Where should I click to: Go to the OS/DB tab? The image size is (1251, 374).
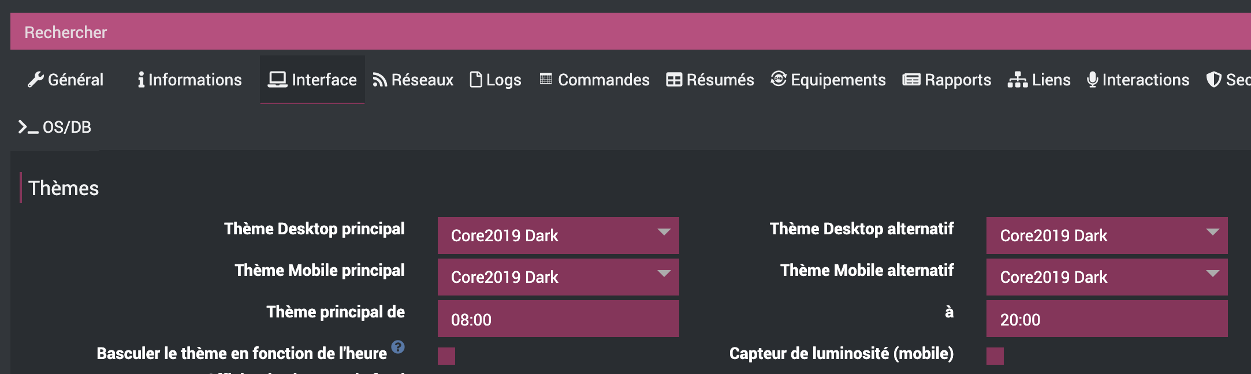pyautogui.click(x=55, y=127)
